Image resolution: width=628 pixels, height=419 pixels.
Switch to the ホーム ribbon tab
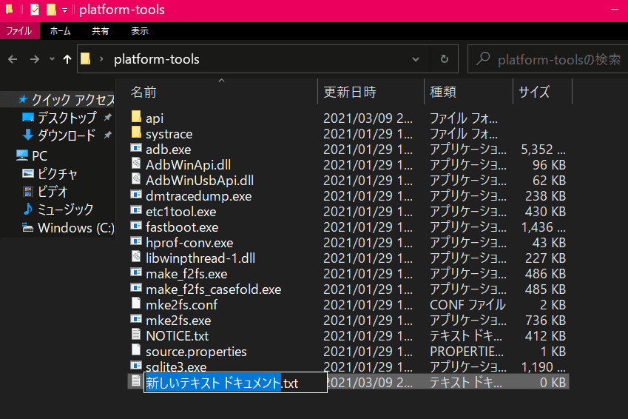60,31
